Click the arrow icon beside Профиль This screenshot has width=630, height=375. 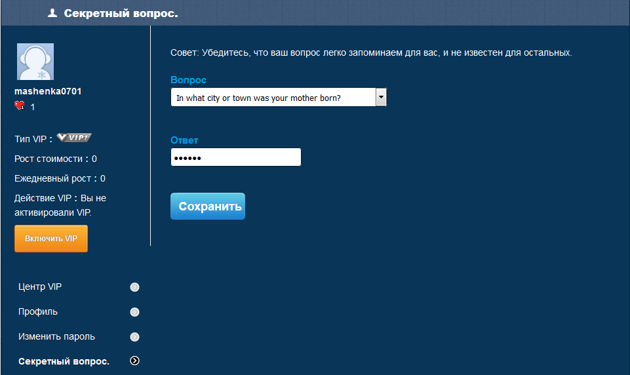coord(134,312)
